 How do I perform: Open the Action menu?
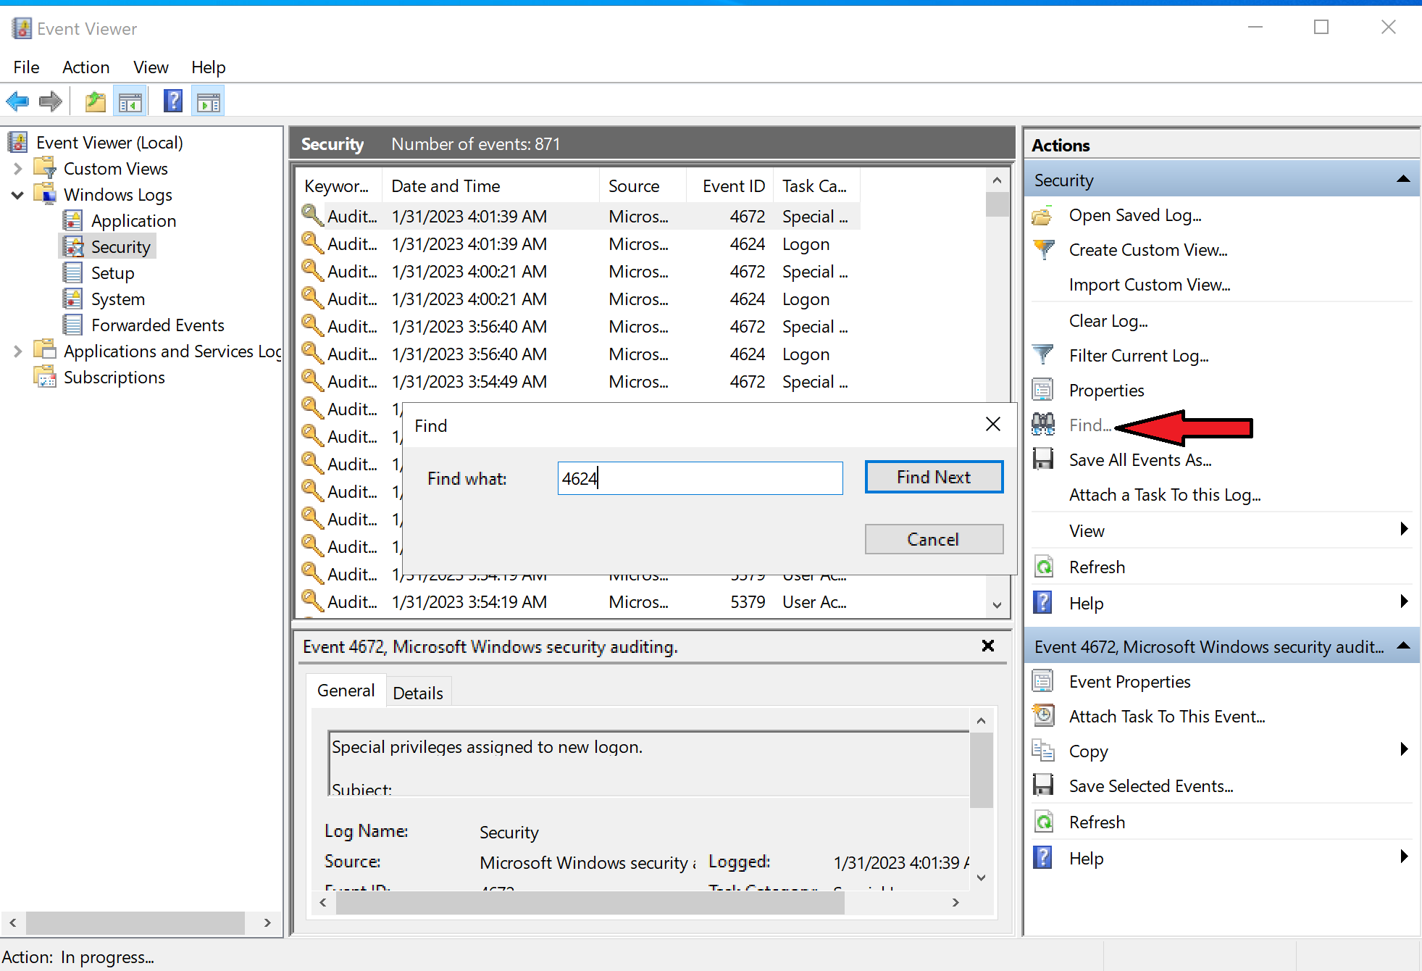tap(85, 67)
